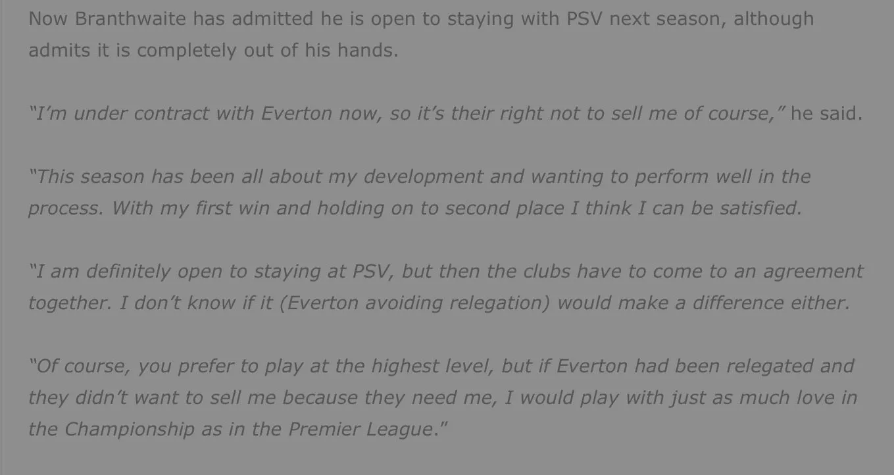Select the phrase "completely out of his hands"
Viewport: 894px width, 475px height.
[267, 50]
